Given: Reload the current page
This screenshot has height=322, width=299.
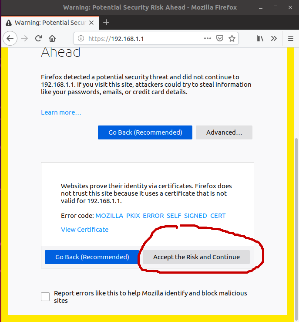Looking at the screenshot, I should (38, 38).
